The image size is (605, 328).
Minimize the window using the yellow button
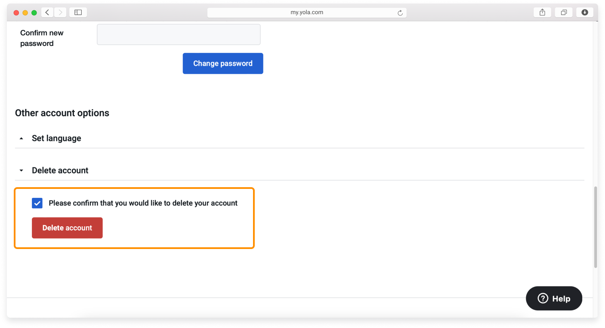(25, 12)
